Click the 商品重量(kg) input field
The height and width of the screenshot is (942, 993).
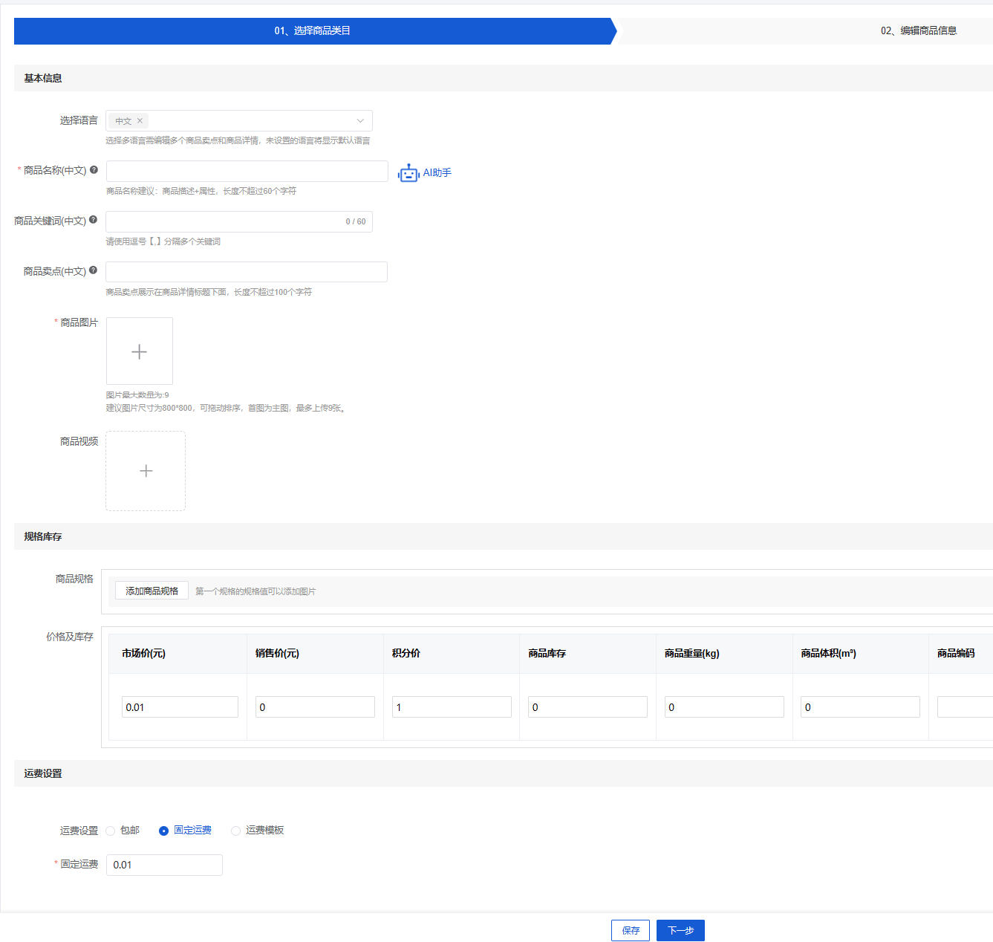point(724,706)
